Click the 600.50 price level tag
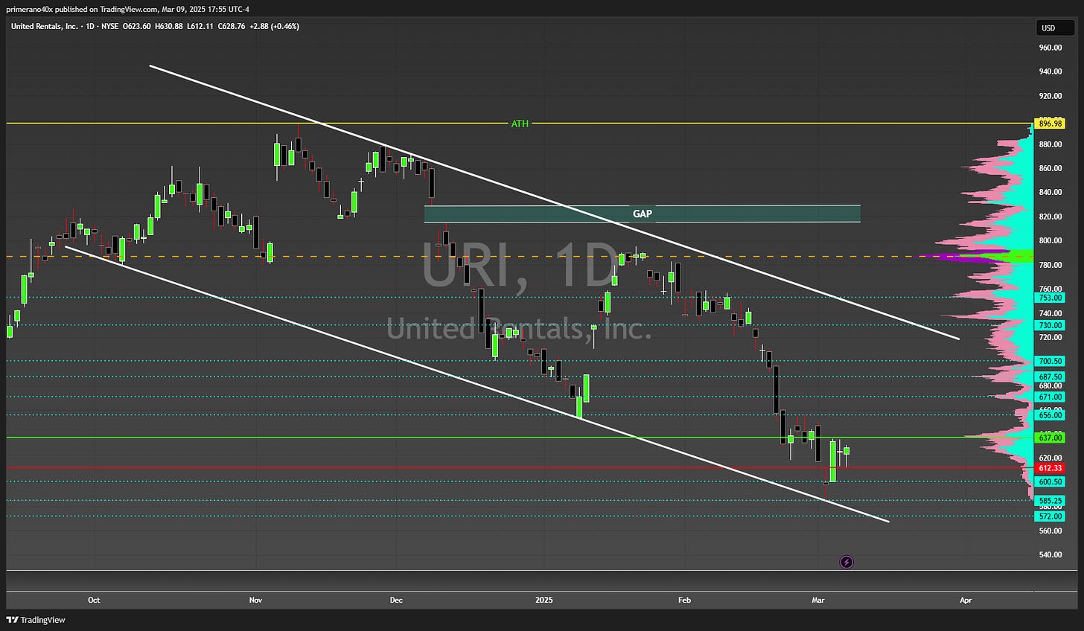The height and width of the screenshot is (631, 1084). (1050, 481)
